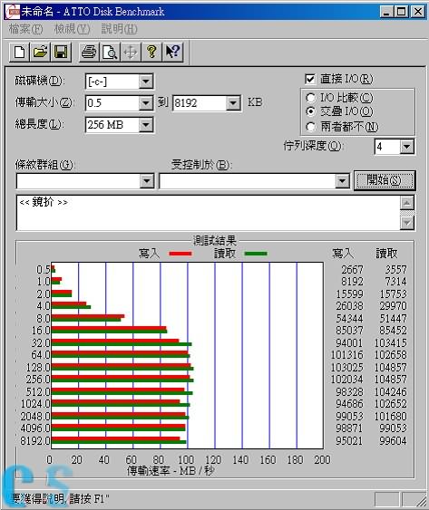Open the 條紋群組 dropdown
This screenshot has width=429, height=510.
(x=147, y=181)
